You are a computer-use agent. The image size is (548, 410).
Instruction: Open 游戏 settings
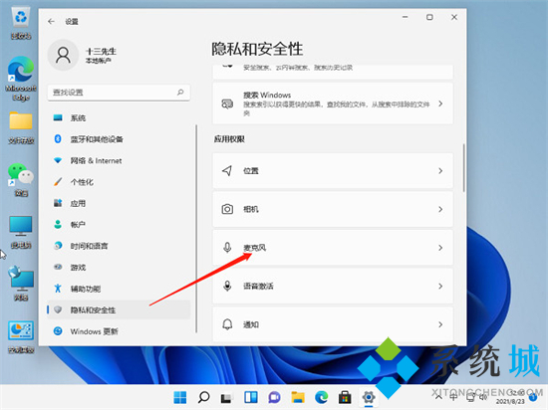119,268
